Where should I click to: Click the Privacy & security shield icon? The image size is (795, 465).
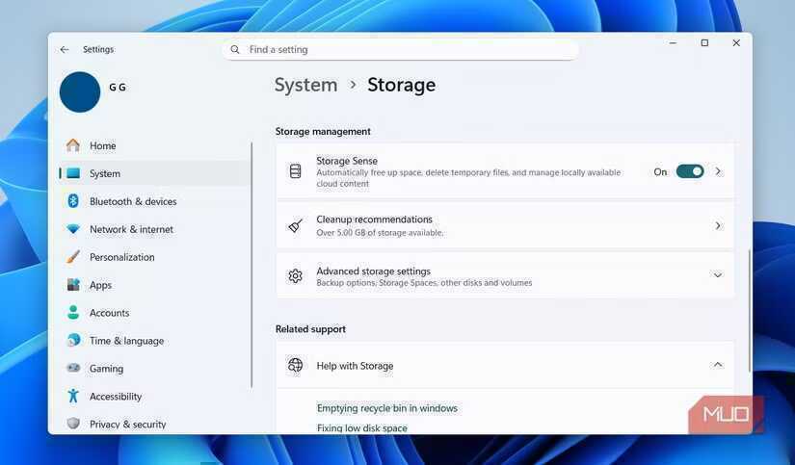[x=73, y=424]
